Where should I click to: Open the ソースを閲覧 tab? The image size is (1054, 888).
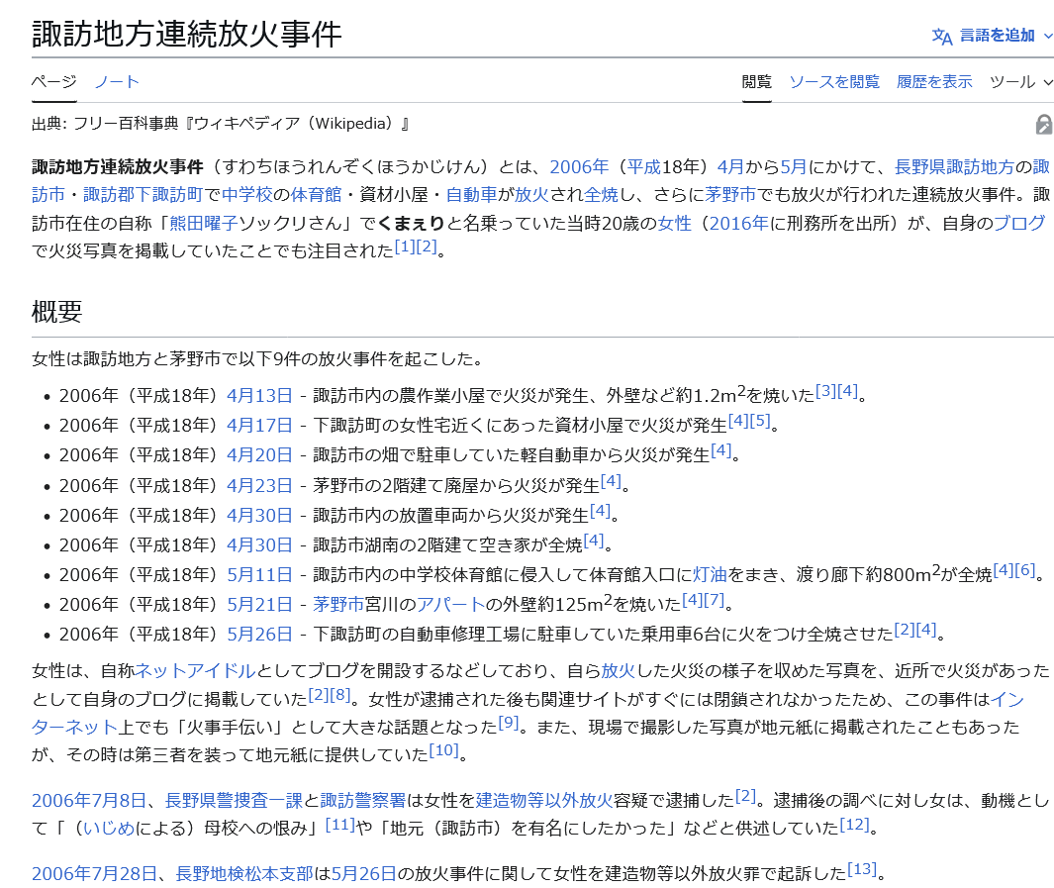[x=833, y=82]
